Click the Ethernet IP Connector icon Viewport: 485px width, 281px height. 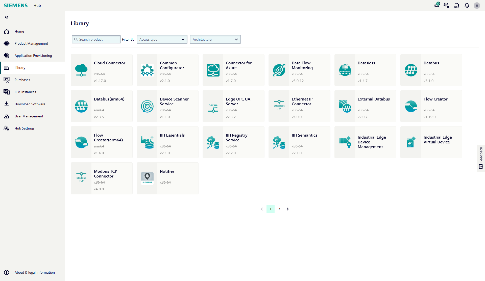pyautogui.click(x=279, y=105)
